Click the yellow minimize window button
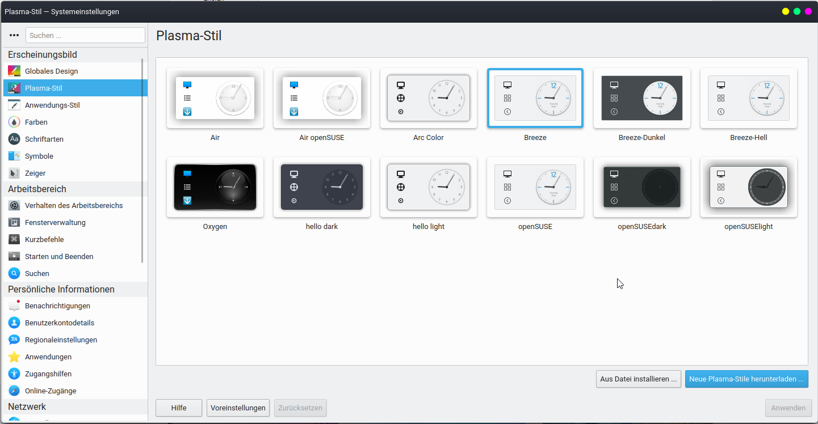Viewport: 818px width, 424px height. coord(786,11)
